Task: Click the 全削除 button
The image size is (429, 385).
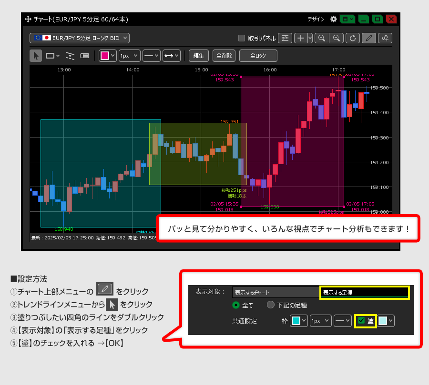Action: 224,56
